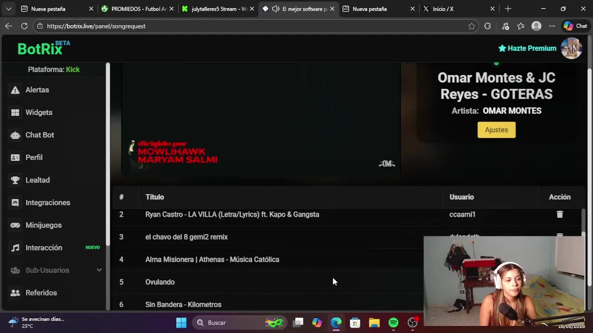The image size is (593, 333).
Task: Reload the page with refresh icon
Action: 24,26
